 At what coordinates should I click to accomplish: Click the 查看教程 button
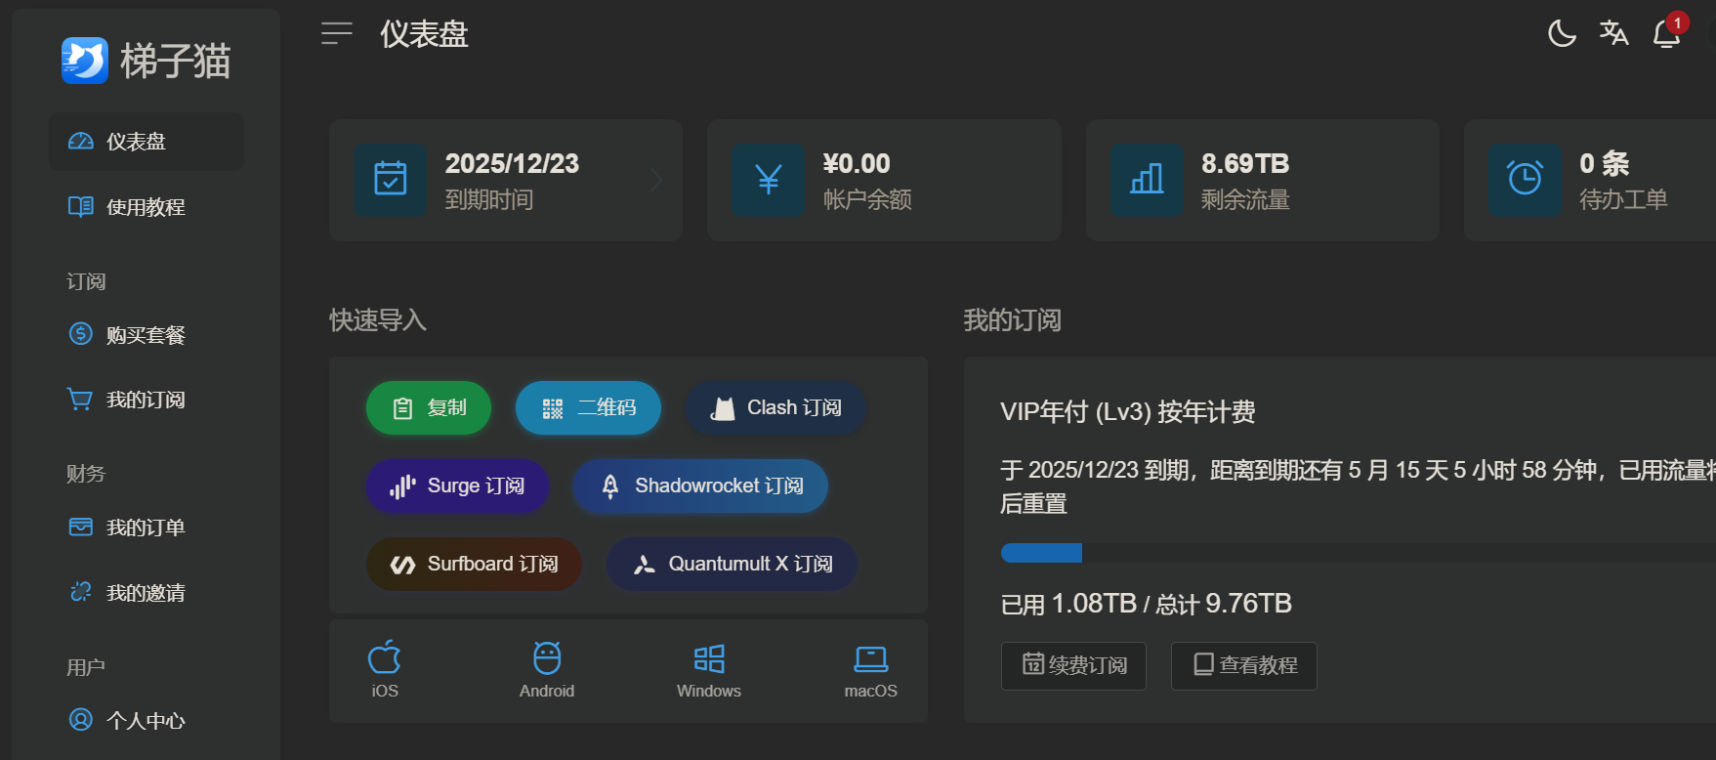click(x=1244, y=665)
